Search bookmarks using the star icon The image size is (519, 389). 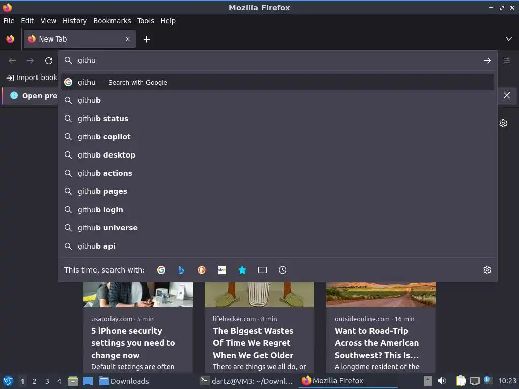[x=242, y=270]
